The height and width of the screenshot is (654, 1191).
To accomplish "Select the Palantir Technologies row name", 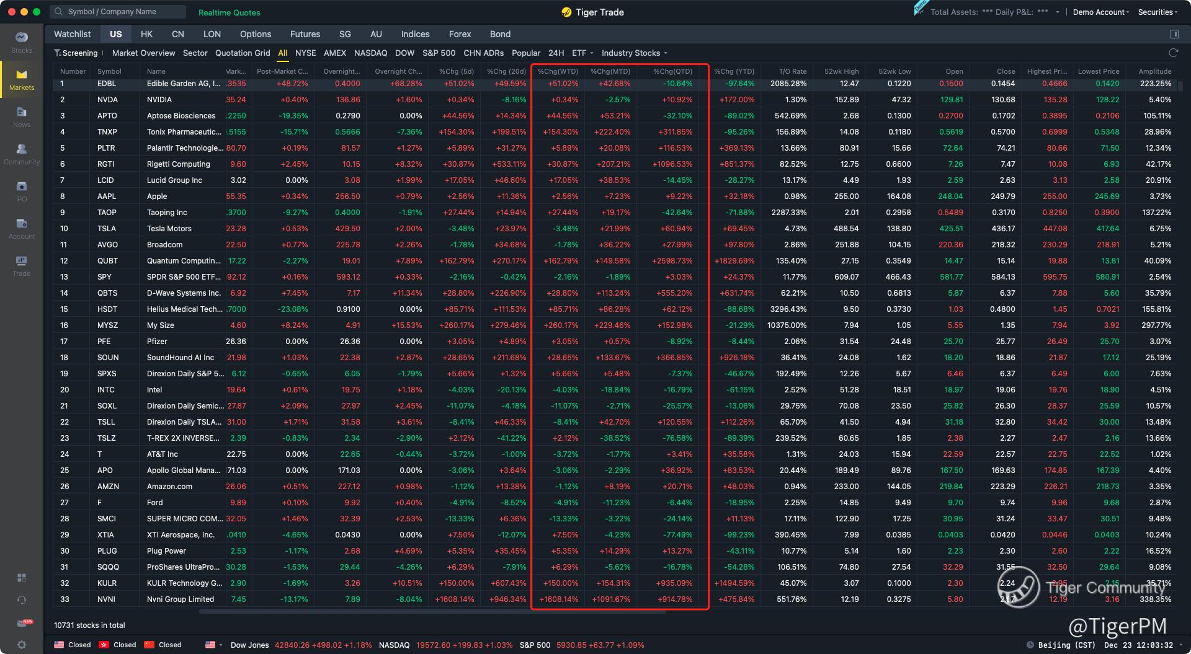I will point(185,148).
